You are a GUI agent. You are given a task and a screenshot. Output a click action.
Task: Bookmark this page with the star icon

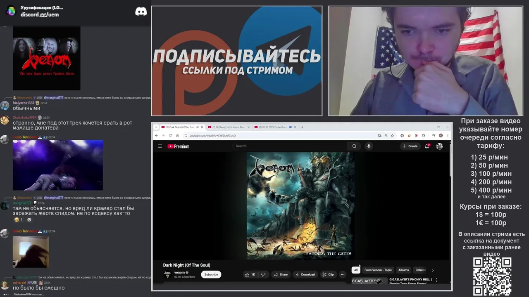point(392,135)
